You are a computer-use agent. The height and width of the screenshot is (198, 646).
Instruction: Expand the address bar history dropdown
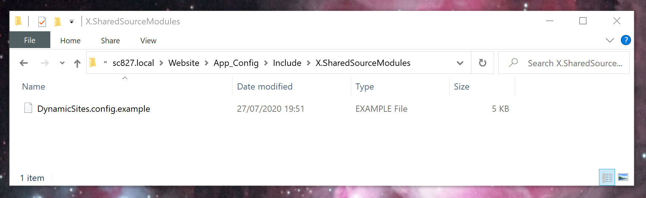tap(460, 63)
